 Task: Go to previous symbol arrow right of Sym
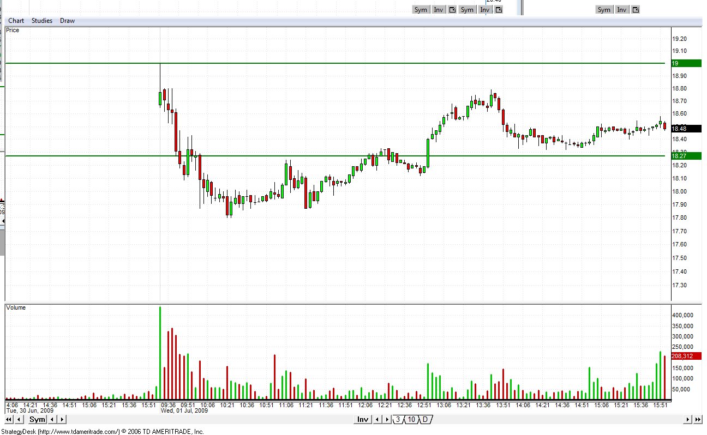[52, 419]
